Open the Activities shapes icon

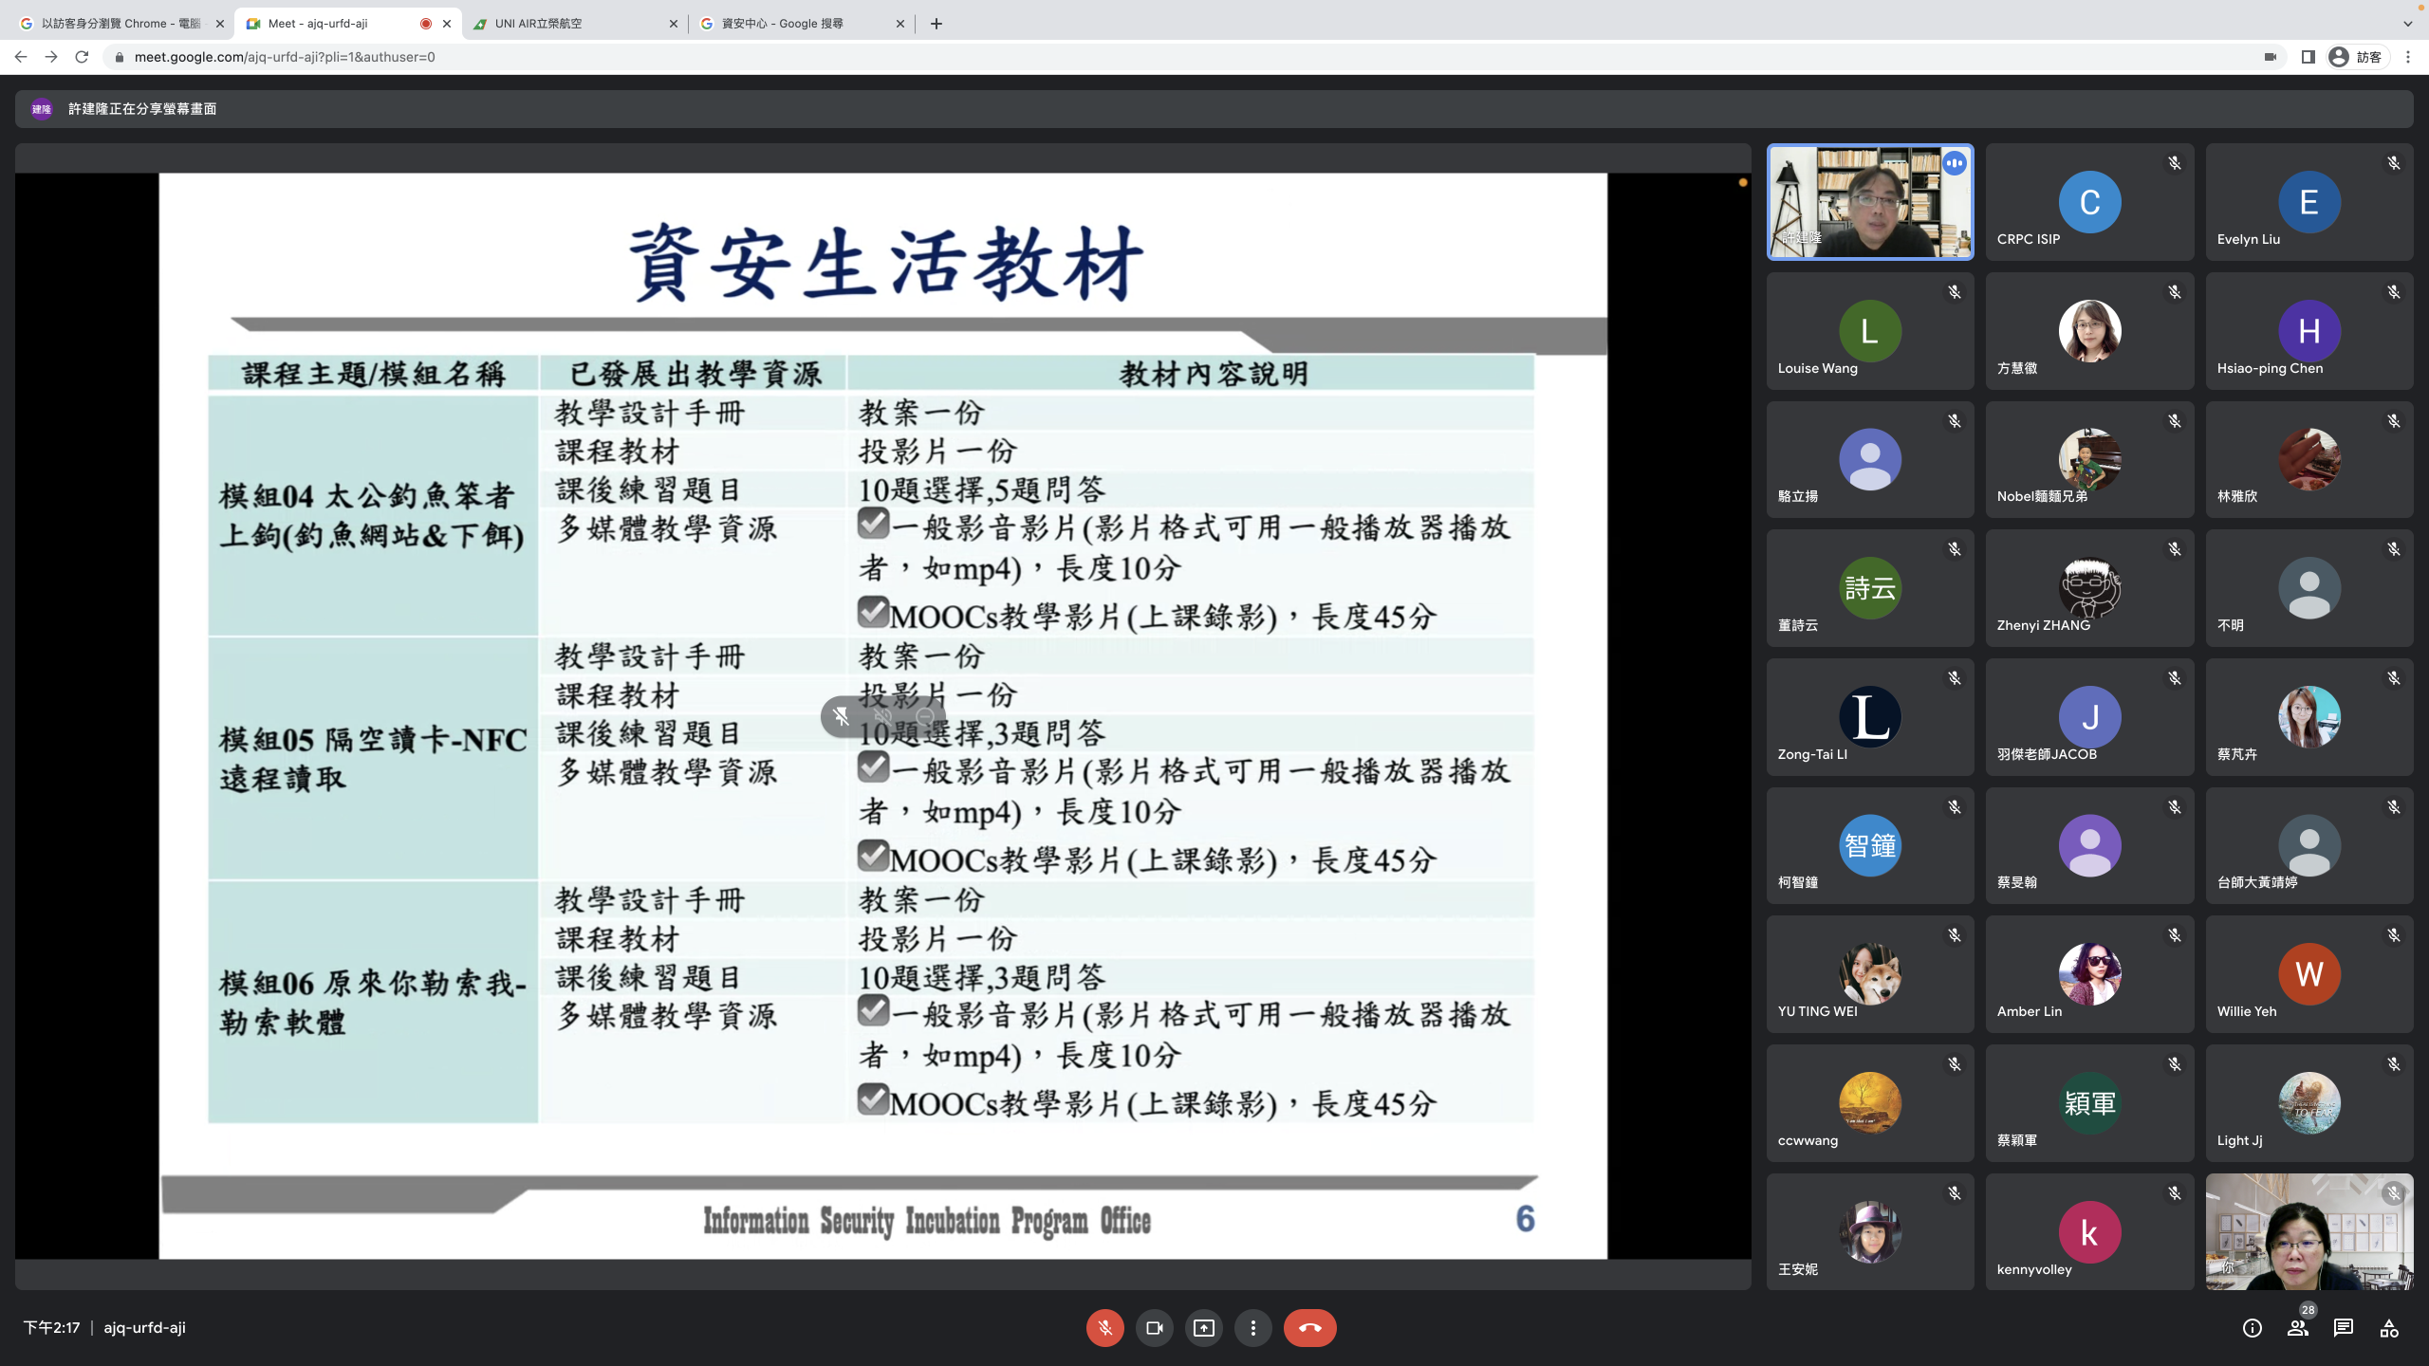(x=2389, y=1328)
